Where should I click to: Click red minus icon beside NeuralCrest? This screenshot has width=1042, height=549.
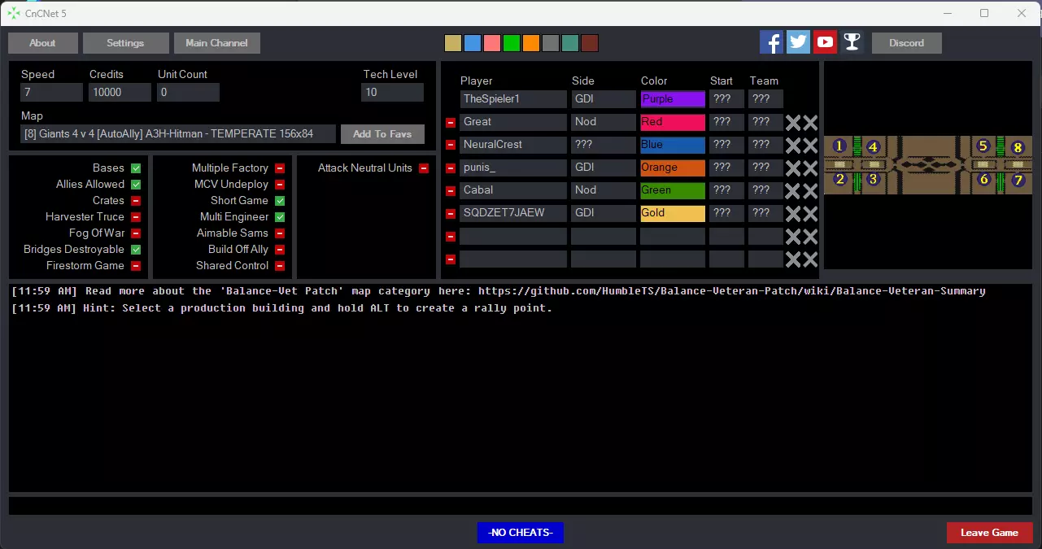click(451, 146)
